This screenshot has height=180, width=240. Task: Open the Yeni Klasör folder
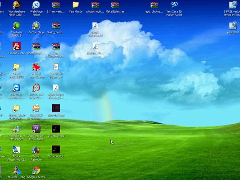[75, 5]
